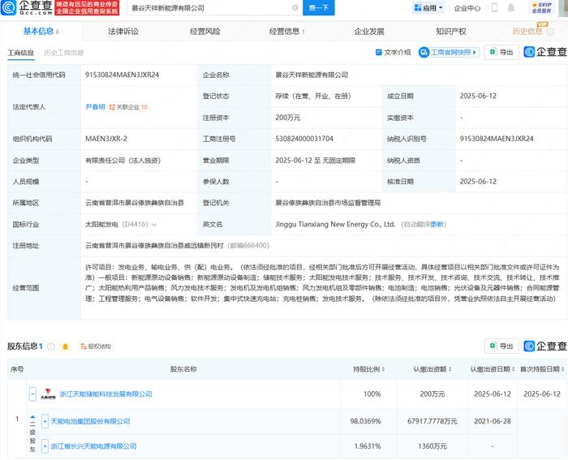
Task: Click organization code MAEN3JXR-2
Action: 106,139
